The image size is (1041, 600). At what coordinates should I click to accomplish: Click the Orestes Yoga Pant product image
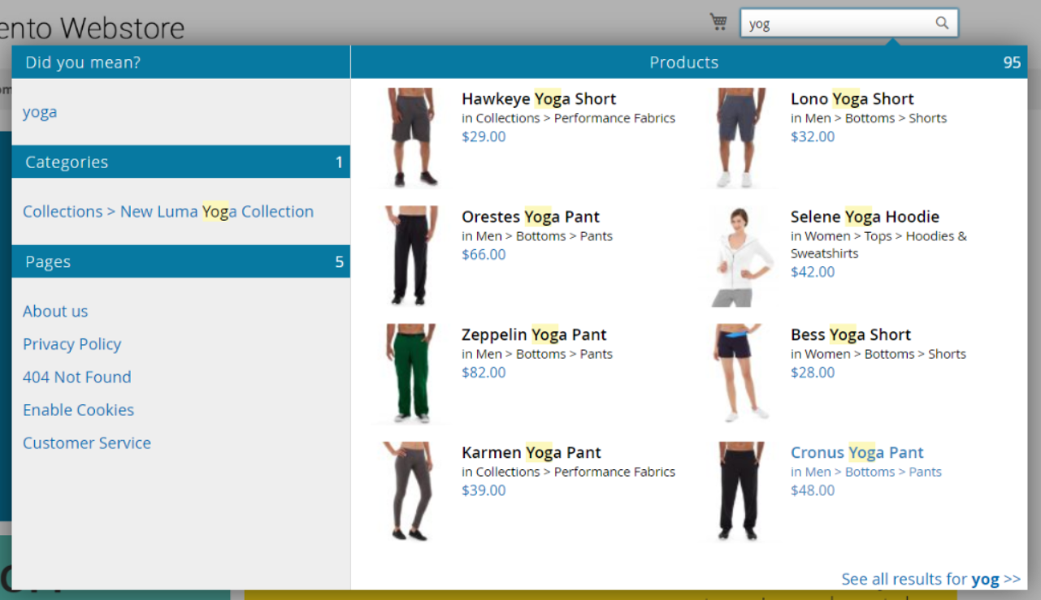pyautogui.click(x=410, y=255)
